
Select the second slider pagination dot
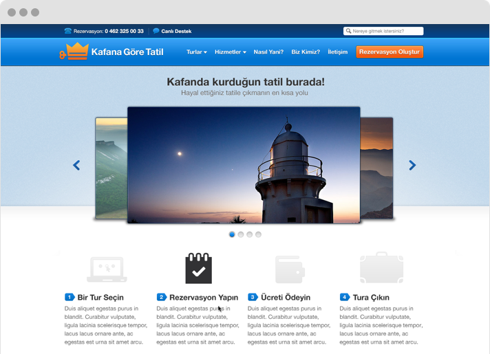[x=241, y=234]
